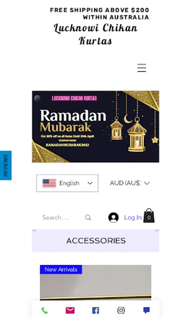Image resolution: width=191 pixels, height=319 pixels.
Task: Select the user avatar icon
Action: tap(114, 218)
